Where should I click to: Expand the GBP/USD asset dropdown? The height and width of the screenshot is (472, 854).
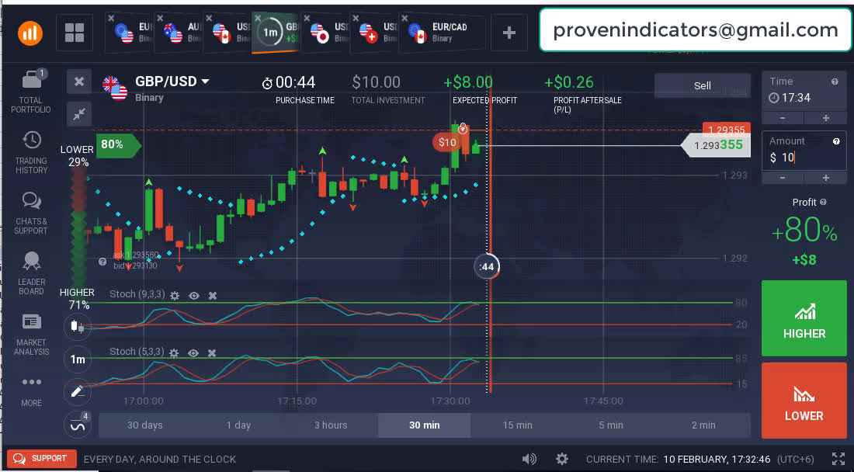click(x=206, y=82)
